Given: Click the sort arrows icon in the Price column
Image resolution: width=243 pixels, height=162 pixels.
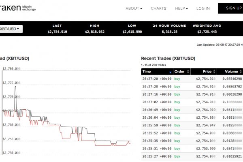Looking at the screenshot, I should [214, 72].
